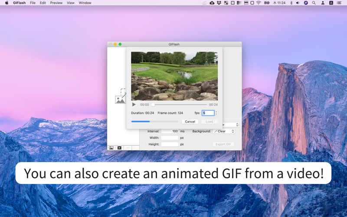Image resolution: width=347 pixels, height=217 pixels.
Task: Click the Wi-Fi status icon
Action: pos(259,3)
